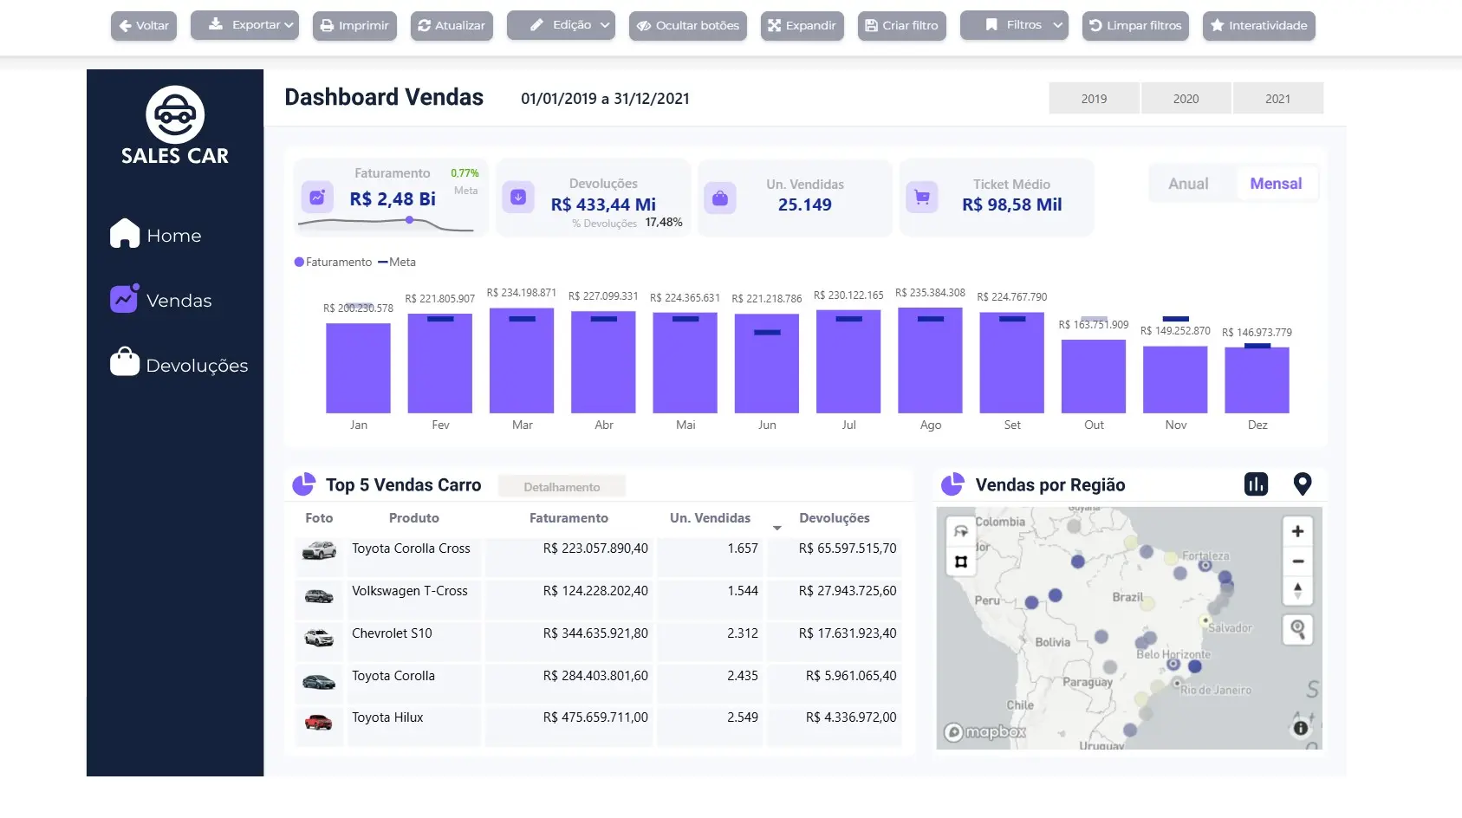
Task: Click the Expandir icon in the toolbar
Action: pos(774,25)
